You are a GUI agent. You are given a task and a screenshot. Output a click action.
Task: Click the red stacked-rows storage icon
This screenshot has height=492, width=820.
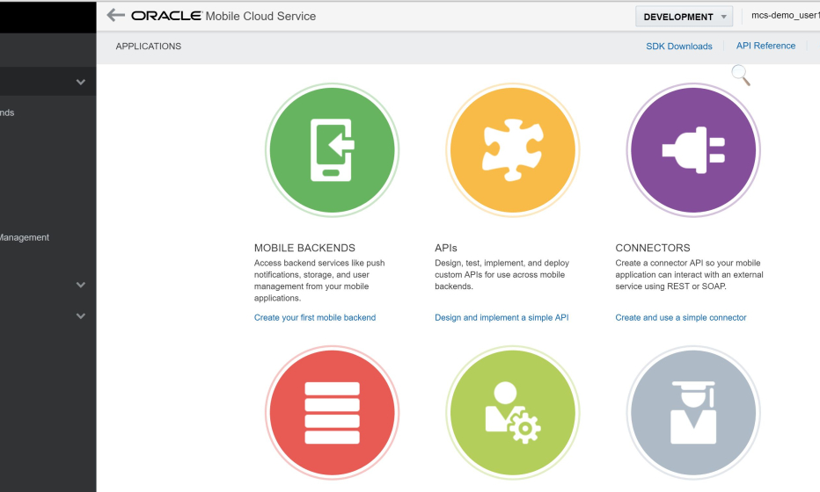click(x=332, y=412)
